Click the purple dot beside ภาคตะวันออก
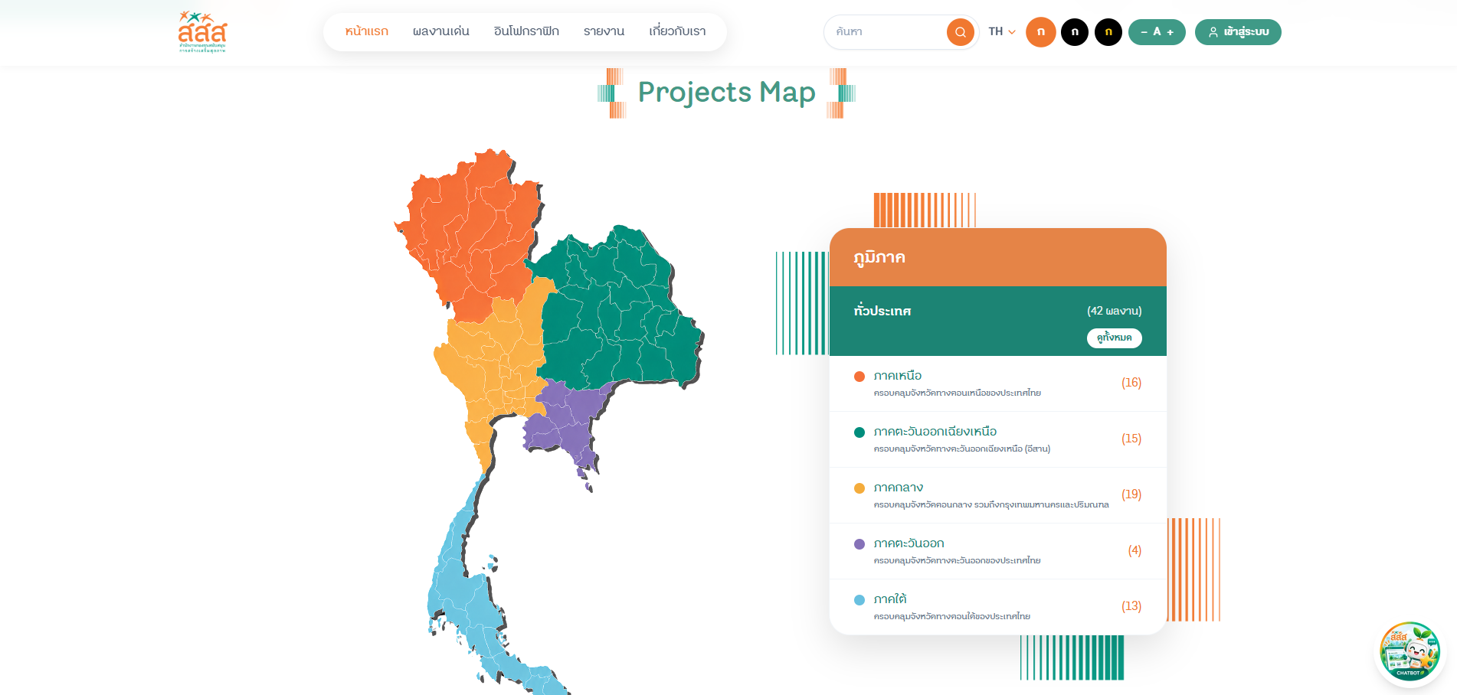 (x=859, y=544)
